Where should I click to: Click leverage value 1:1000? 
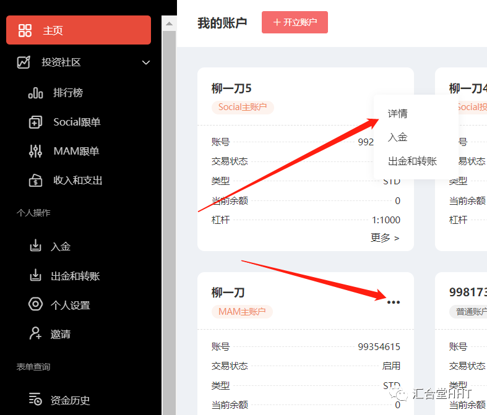click(x=386, y=220)
